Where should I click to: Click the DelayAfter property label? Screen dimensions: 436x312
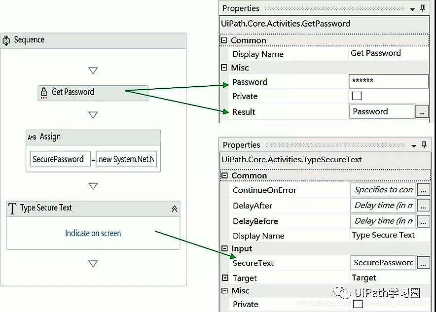click(x=253, y=206)
